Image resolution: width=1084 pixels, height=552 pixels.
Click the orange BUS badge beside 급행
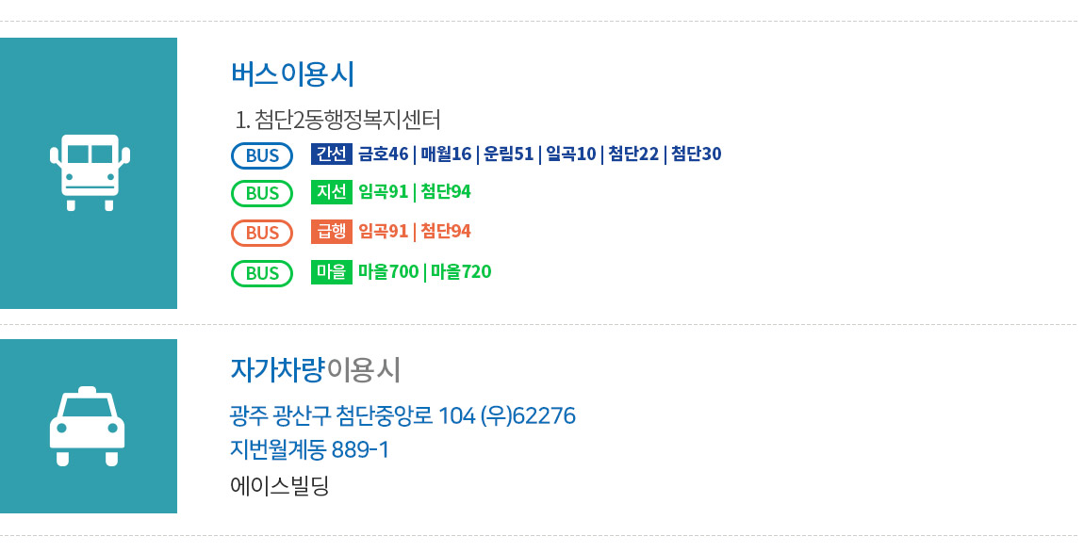(261, 233)
